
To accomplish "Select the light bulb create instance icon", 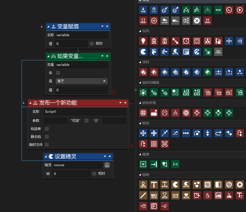I will [x=143, y=41].
